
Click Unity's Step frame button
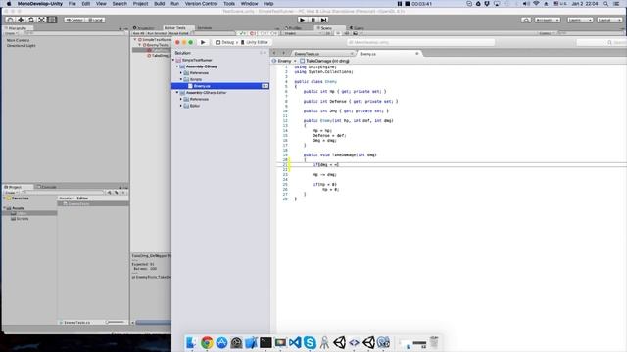324,20
